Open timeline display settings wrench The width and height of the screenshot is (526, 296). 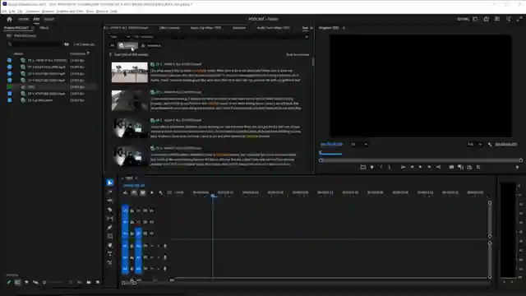click(160, 192)
